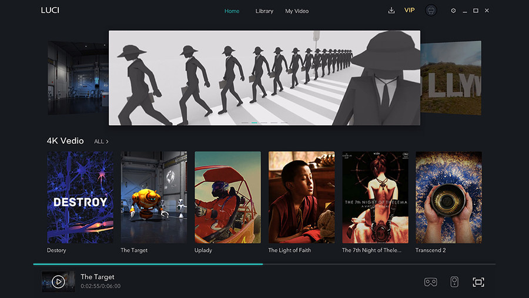Click the gold VIP badge
This screenshot has width=529, height=298.
410,11
